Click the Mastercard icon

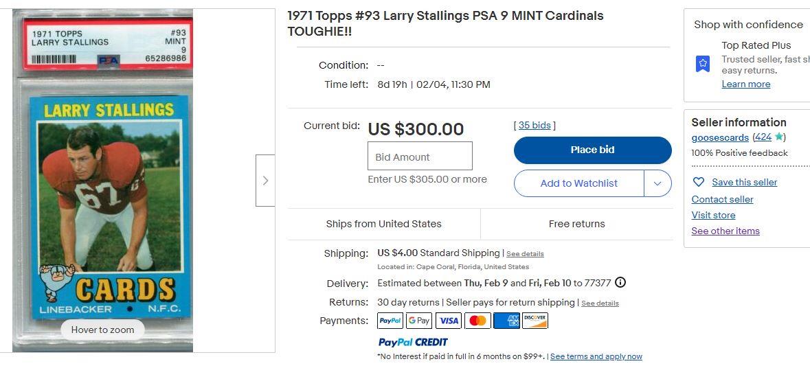pos(477,321)
